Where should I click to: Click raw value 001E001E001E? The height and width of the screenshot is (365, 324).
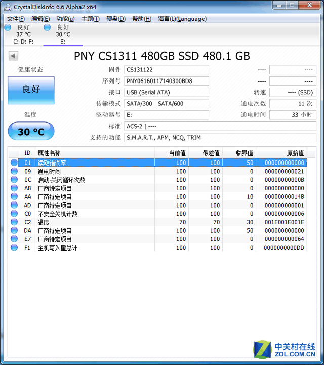284,222
